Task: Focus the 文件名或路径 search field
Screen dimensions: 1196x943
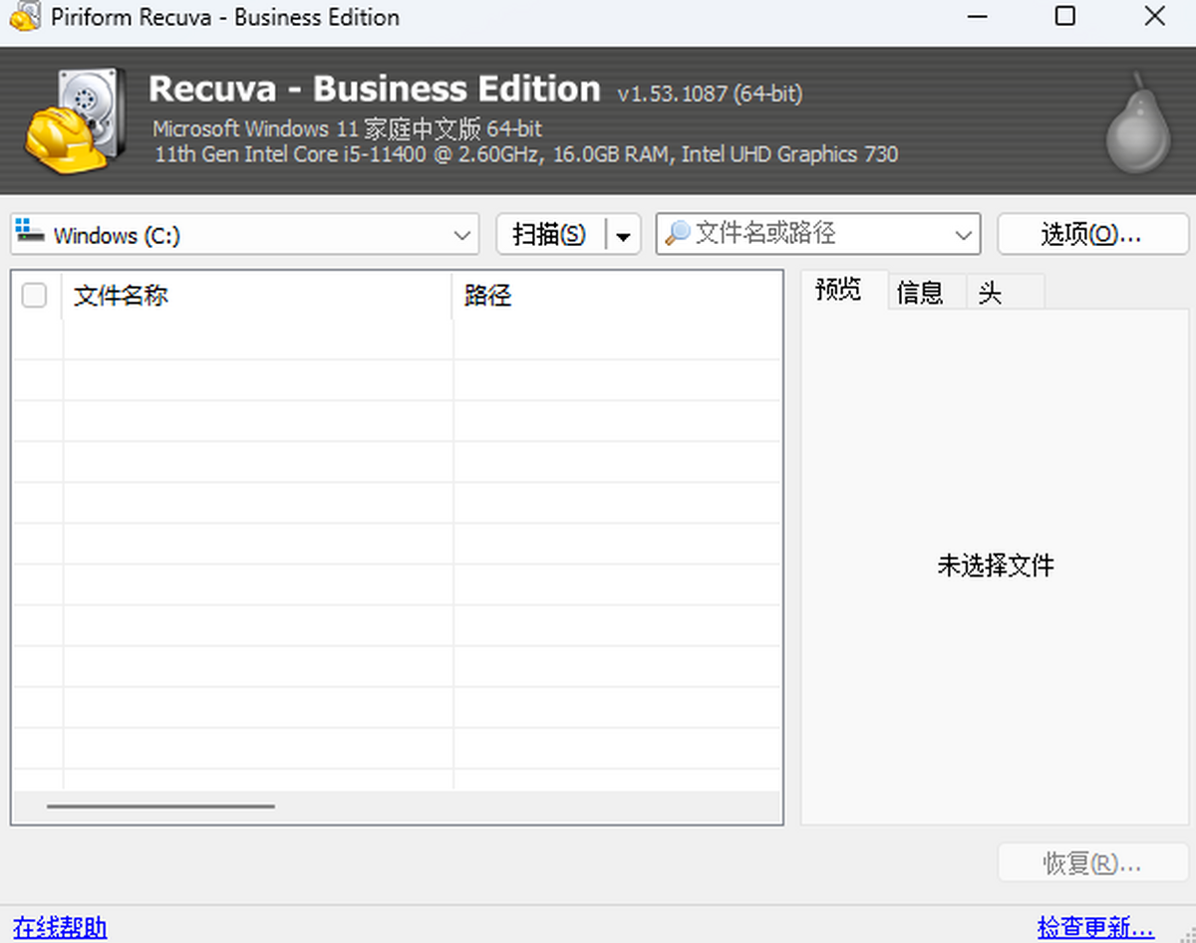Action: pos(818,234)
